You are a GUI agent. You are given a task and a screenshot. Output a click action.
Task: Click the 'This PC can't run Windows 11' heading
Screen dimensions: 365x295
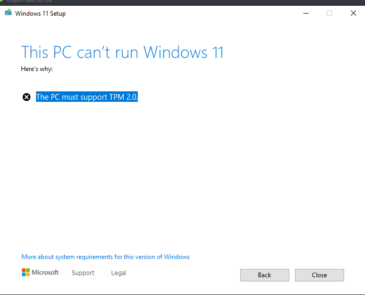coord(122,52)
